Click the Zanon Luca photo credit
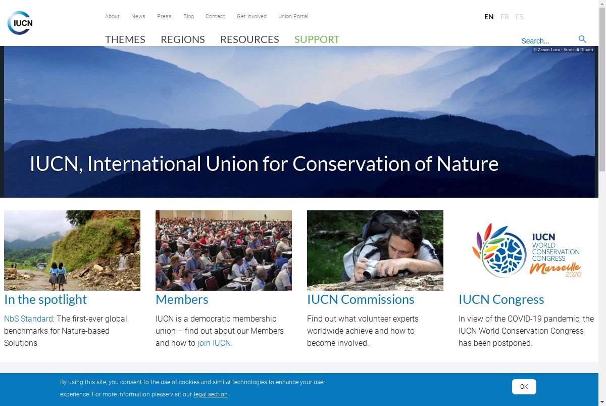 pyautogui.click(x=563, y=50)
